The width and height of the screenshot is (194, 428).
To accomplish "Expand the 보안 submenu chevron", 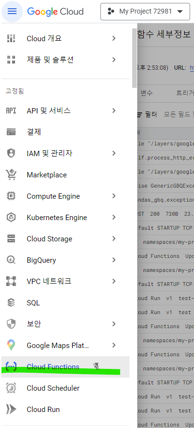I will click(x=114, y=324).
